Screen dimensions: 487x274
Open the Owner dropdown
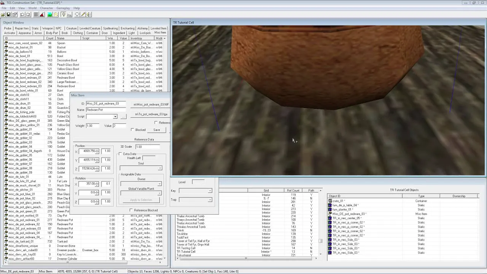point(159,184)
